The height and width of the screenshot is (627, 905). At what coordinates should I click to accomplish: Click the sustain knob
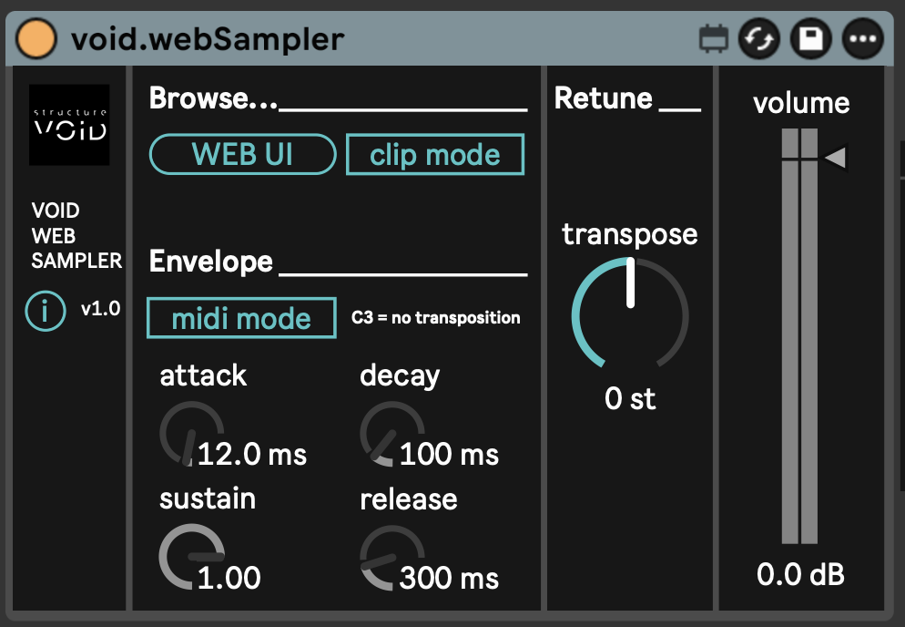pyautogui.click(x=191, y=557)
